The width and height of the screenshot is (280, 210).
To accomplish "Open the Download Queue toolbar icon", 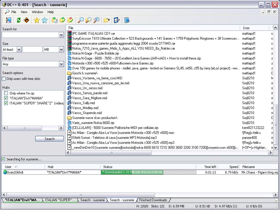I will 54,20.
